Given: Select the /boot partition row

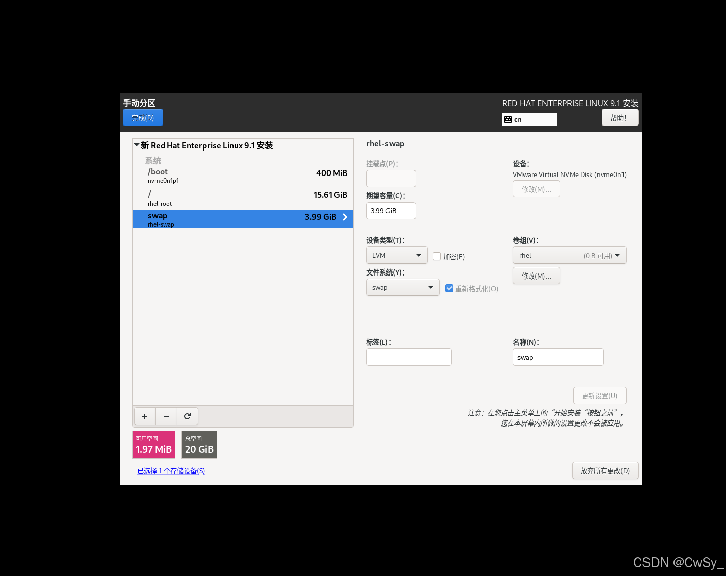Looking at the screenshot, I should [x=243, y=176].
